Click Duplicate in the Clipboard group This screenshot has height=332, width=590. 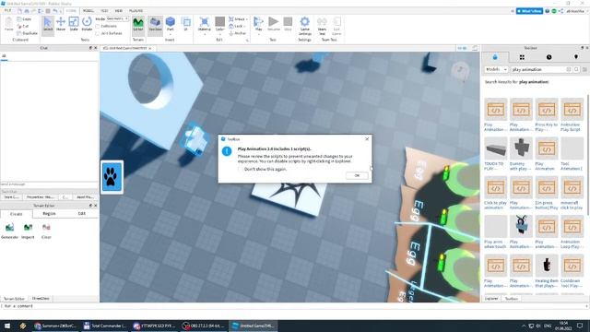coord(27,33)
